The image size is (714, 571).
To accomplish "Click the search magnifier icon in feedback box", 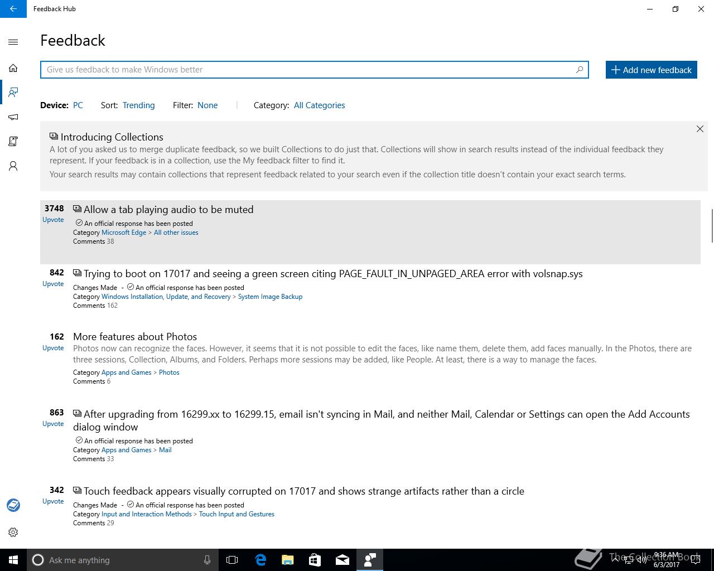I will [x=580, y=70].
